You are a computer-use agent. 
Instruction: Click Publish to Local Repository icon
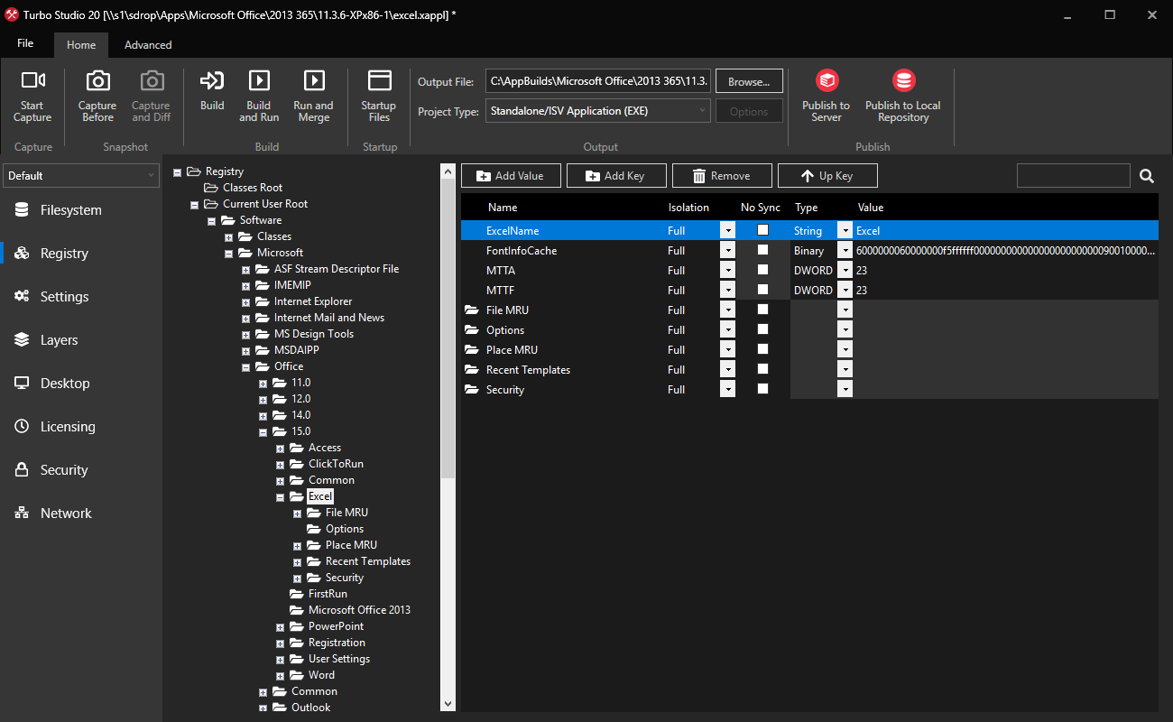tap(903, 81)
